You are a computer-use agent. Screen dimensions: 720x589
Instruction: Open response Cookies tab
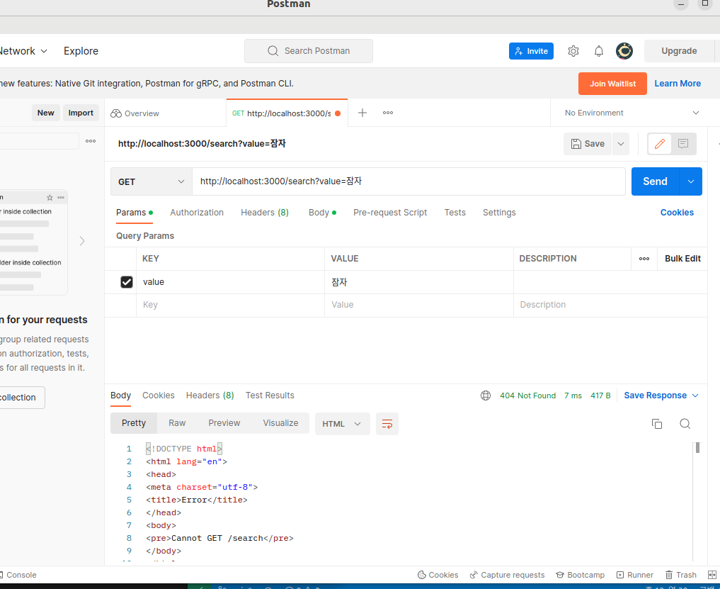159,396
